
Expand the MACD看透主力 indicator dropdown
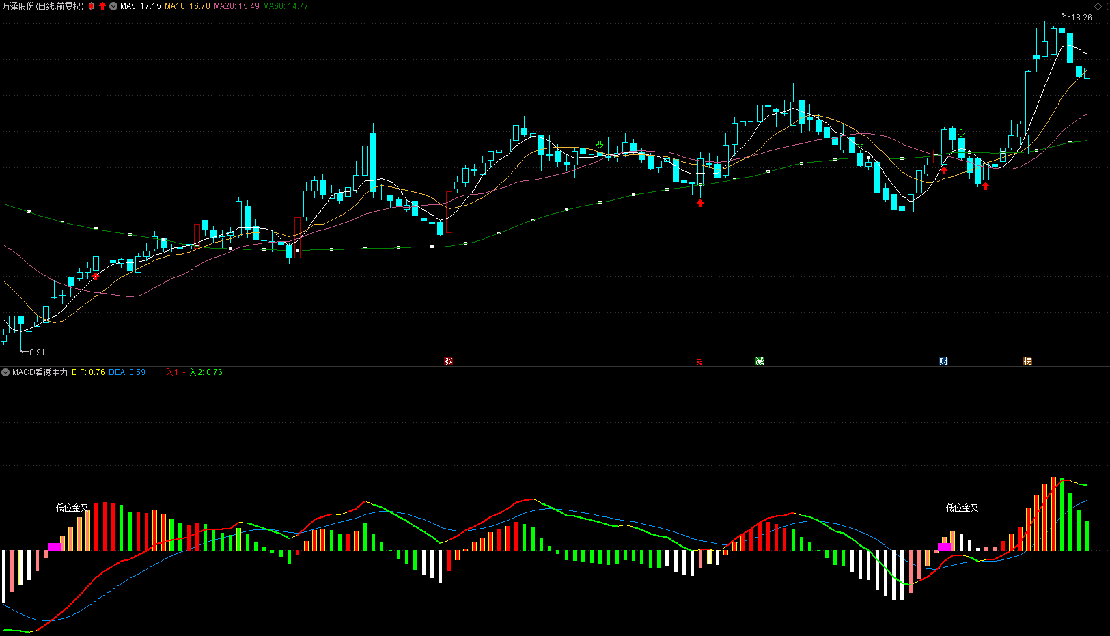(x=5, y=372)
